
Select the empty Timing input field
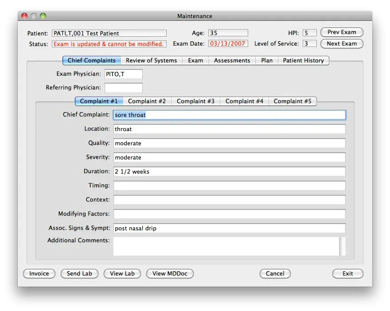(229, 186)
